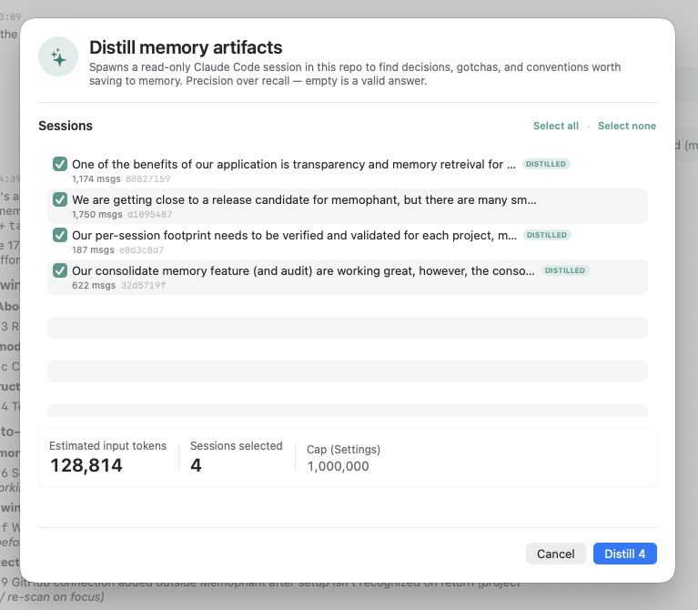Click the Sessions selected count 4
The height and width of the screenshot is (610, 698).
[x=196, y=466]
